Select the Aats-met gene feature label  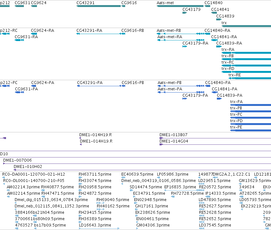165,3
